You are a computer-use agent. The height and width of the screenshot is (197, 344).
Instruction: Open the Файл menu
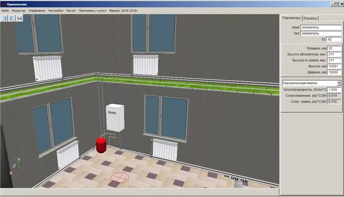(5, 10)
